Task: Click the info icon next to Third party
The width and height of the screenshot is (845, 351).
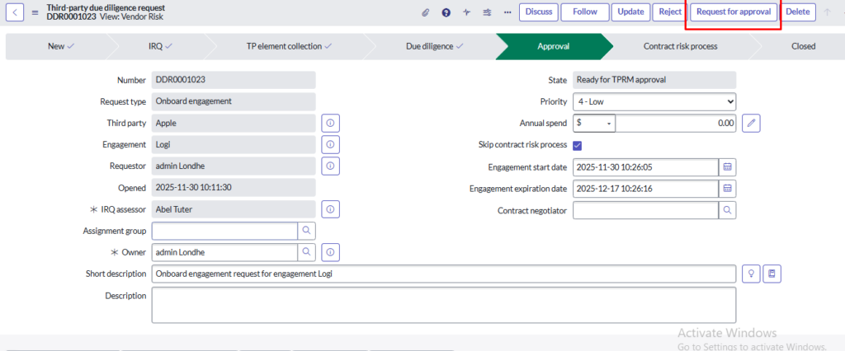Action: tap(330, 123)
